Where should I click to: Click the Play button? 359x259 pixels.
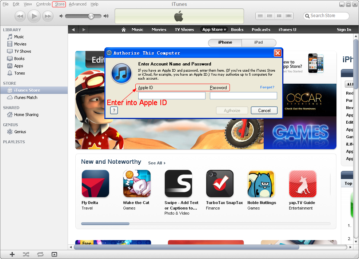(x=34, y=16)
